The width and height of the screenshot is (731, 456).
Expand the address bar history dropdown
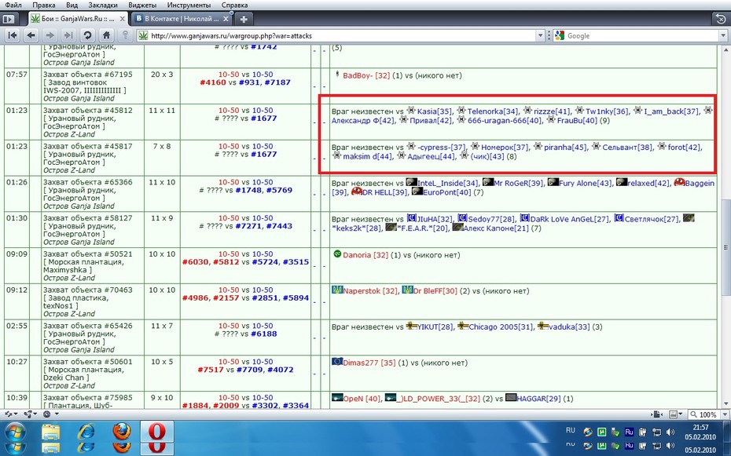coord(540,35)
